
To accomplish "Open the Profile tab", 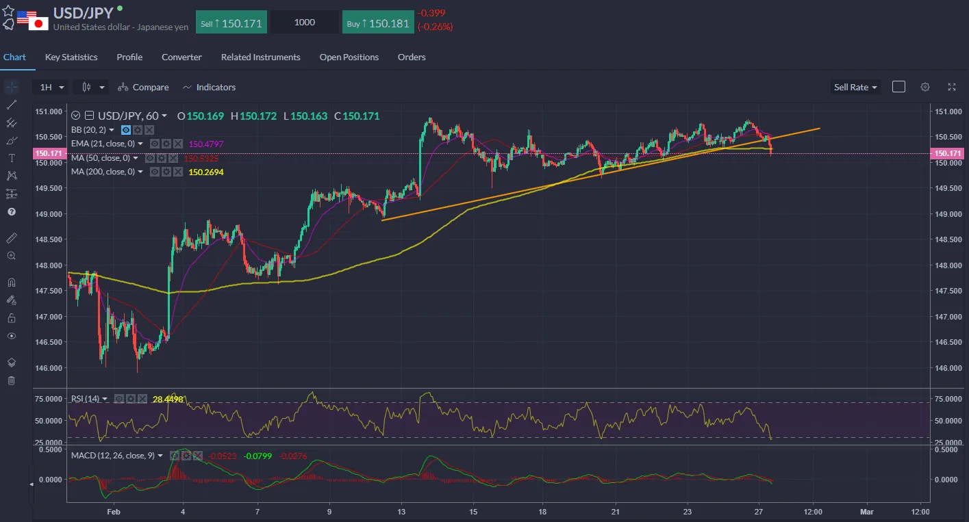I will [x=129, y=57].
